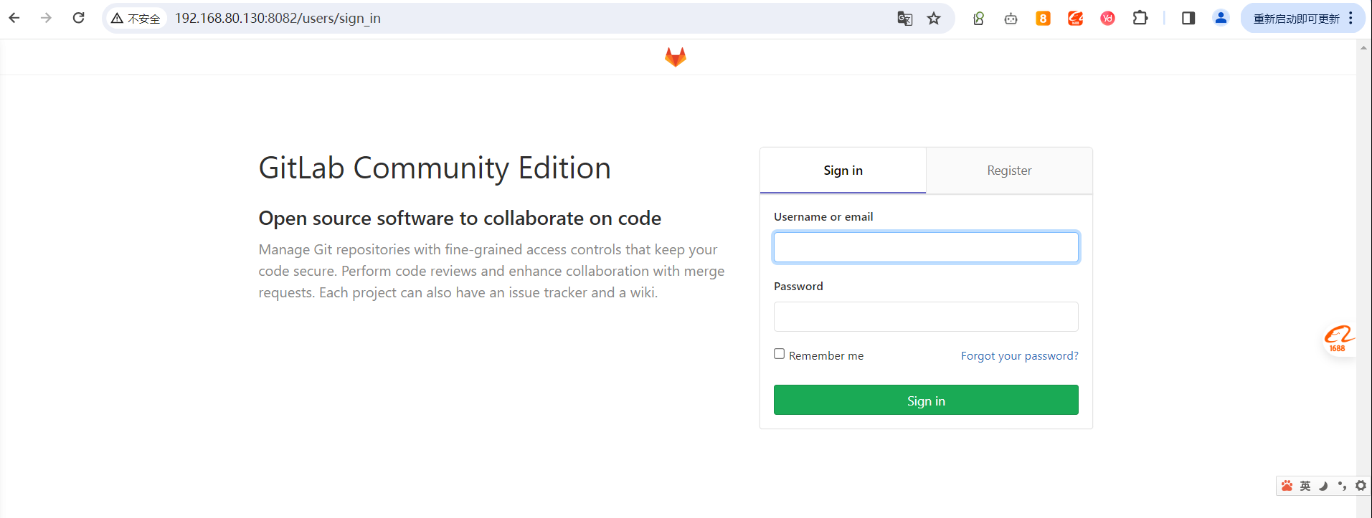The image size is (1372, 518).
Task: Select the Sign in tab
Action: tap(843, 171)
